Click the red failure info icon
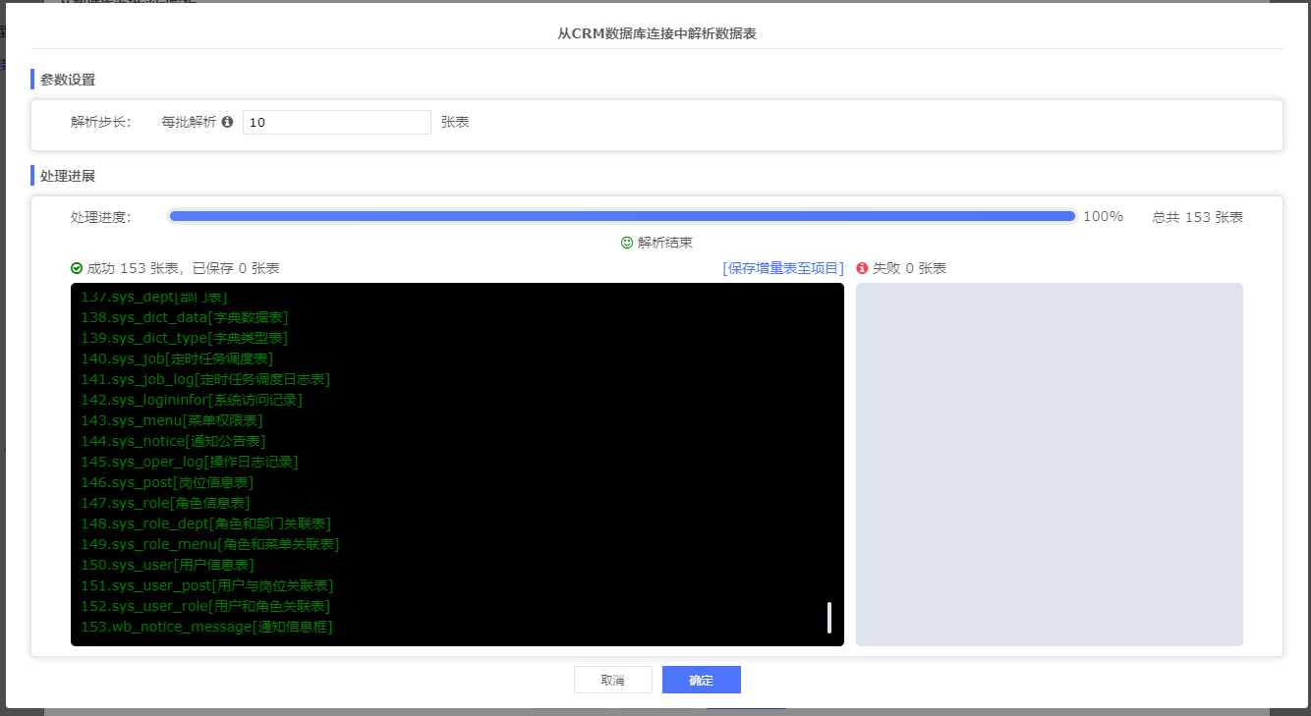The image size is (1311, 716). pyautogui.click(x=862, y=268)
